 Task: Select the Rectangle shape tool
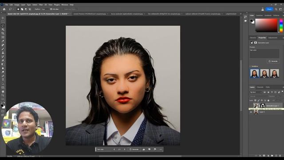[x=3, y=88]
